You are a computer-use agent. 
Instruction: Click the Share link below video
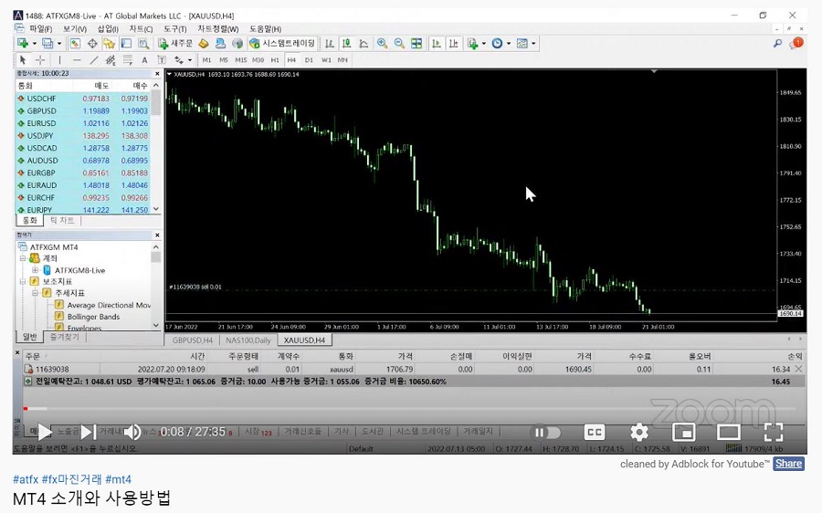pos(788,464)
